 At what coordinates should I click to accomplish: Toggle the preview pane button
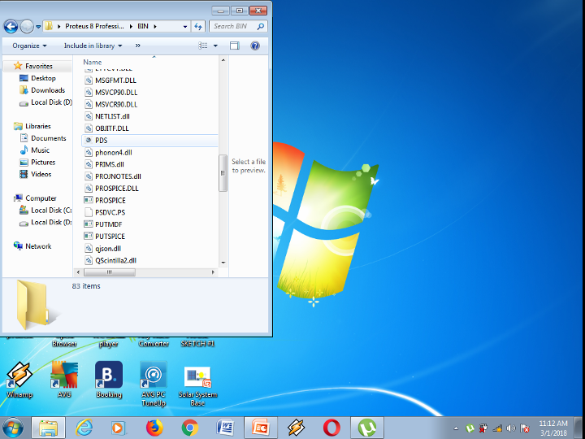click(x=235, y=46)
